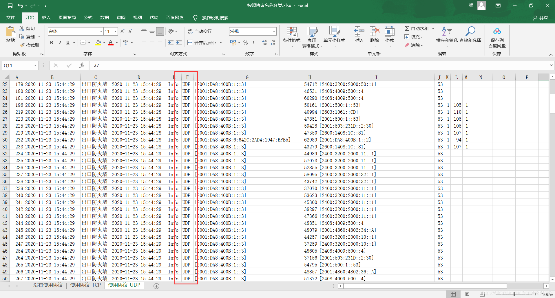
Task: Select the 没有使用协议 sheet tab
Action: (48, 285)
